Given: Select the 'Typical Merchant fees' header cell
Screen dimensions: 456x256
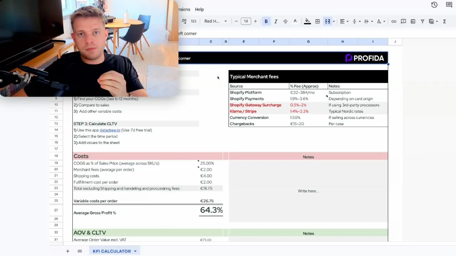Looking at the screenshot, I should coord(308,76).
